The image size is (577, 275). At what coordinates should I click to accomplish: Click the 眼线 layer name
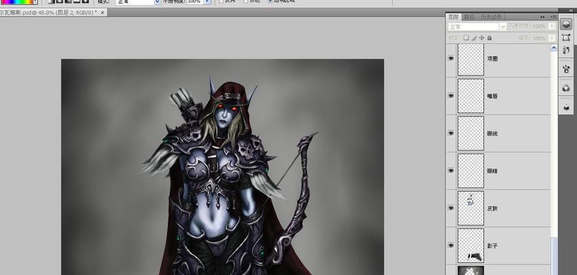[x=492, y=133]
